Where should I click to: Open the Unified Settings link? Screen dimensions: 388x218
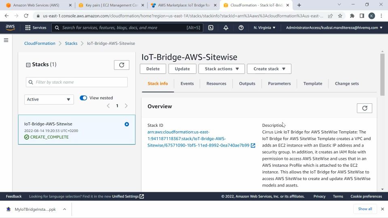[x=128, y=196]
